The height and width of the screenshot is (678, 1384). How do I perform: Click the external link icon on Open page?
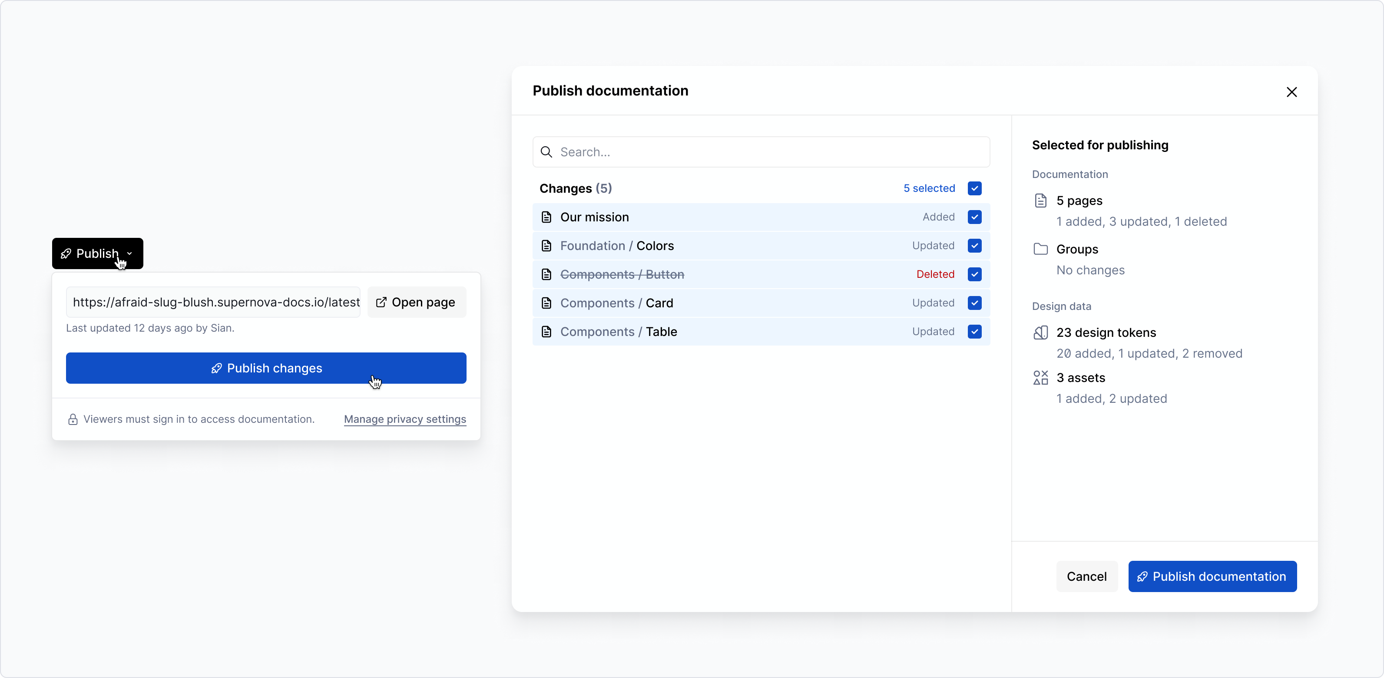pos(381,302)
